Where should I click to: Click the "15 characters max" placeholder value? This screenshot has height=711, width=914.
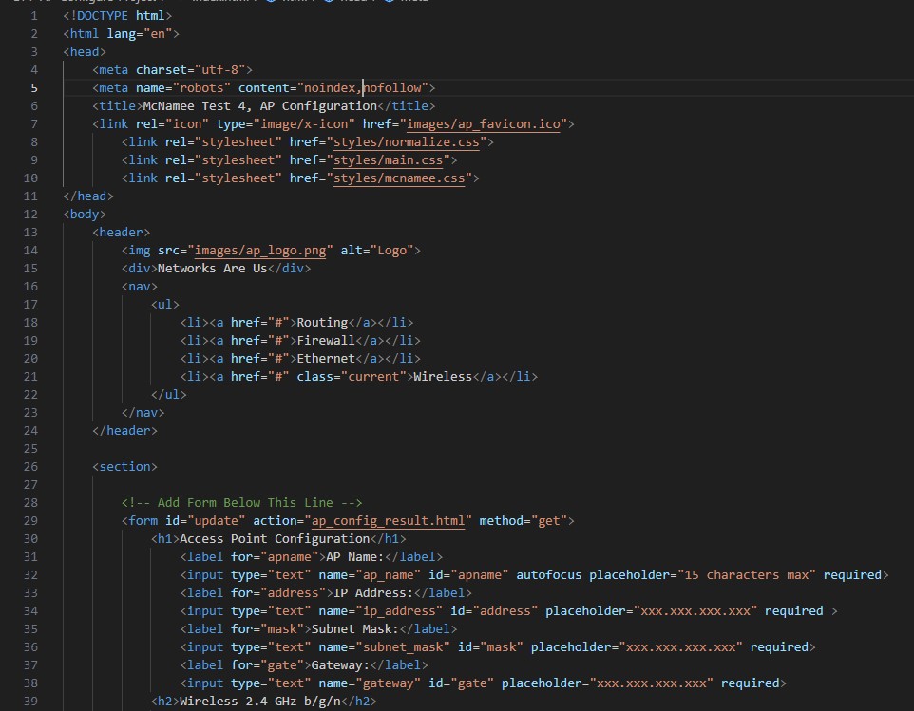coord(747,574)
